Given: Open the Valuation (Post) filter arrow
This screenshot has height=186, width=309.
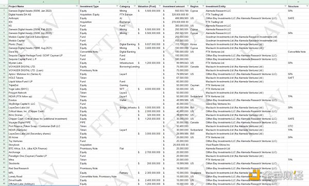Looking at the screenshot, I should [x=160, y=6].
